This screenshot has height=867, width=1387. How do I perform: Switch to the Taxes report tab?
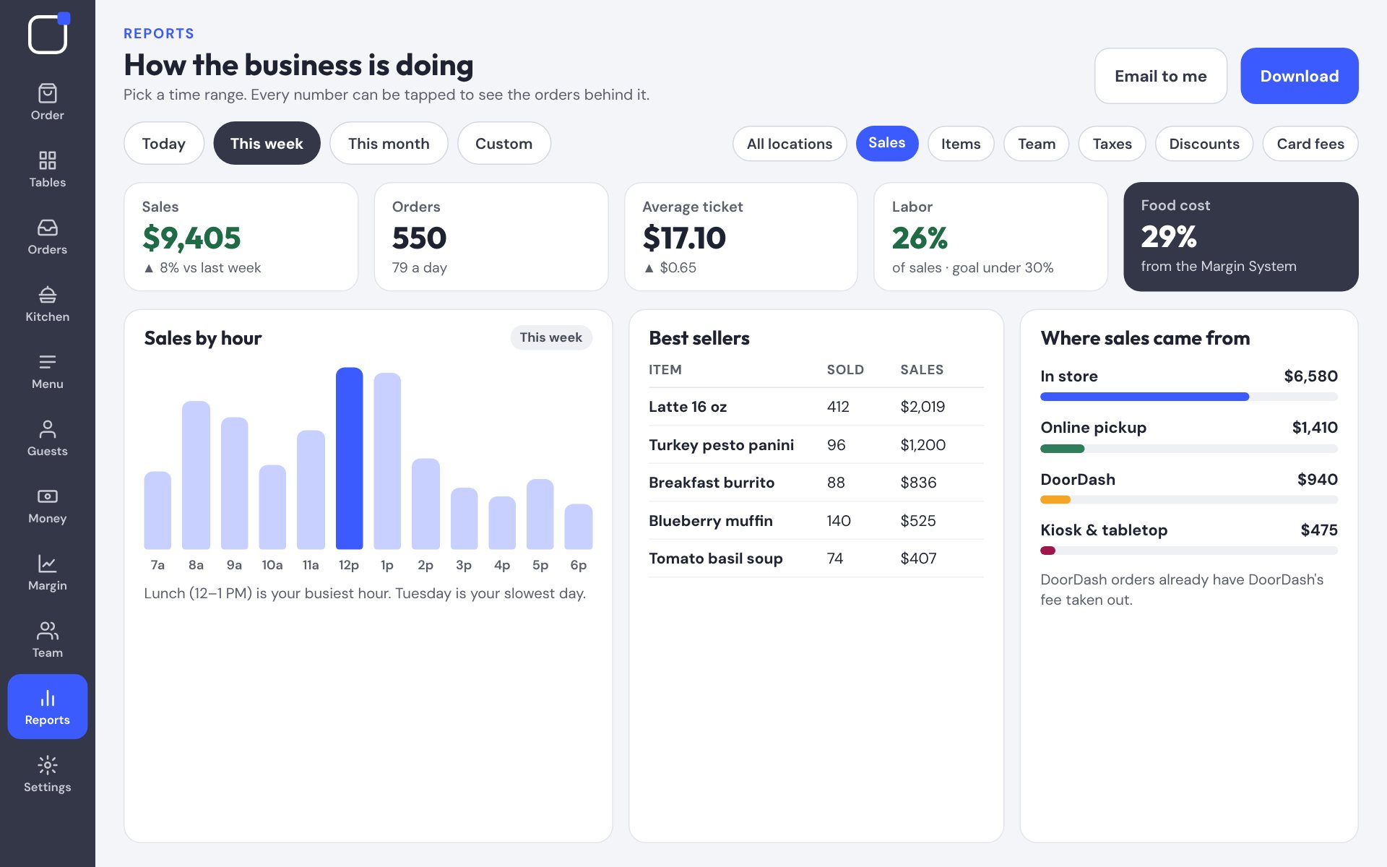point(1112,144)
